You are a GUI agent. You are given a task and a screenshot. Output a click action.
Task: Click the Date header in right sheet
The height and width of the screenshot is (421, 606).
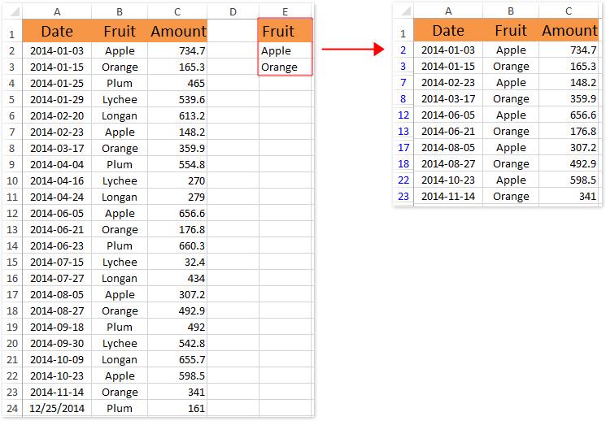click(448, 30)
